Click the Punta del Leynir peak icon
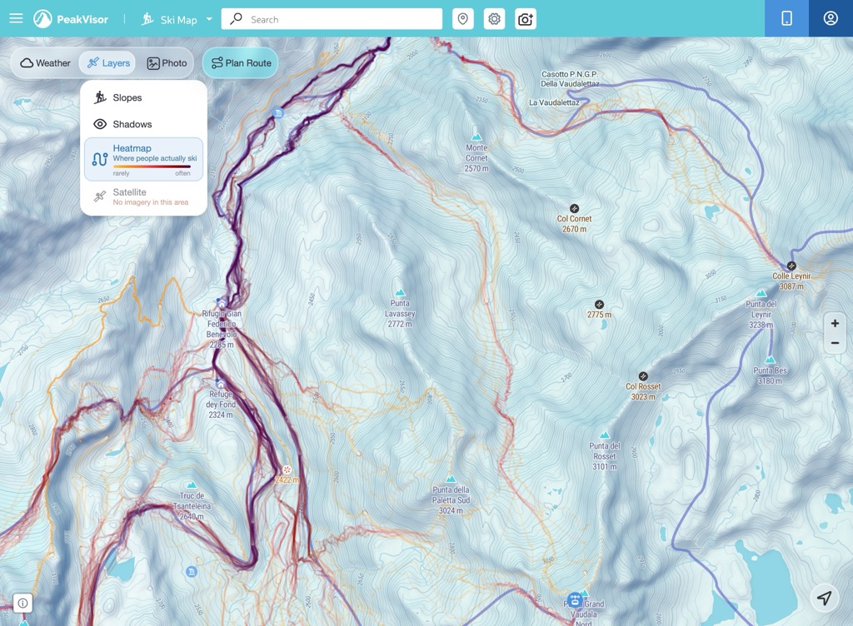Screen dimensions: 853x626 click(x=761, y=293)
